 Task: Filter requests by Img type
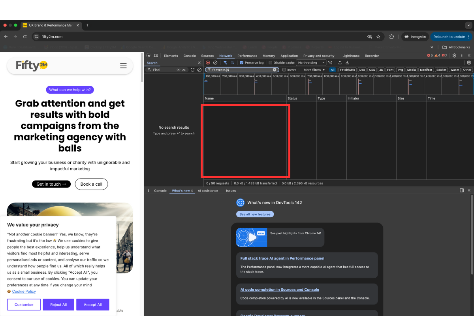400,70
